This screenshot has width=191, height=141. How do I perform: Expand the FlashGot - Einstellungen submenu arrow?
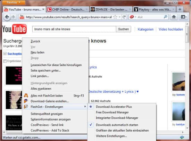[x=85, y=107]
